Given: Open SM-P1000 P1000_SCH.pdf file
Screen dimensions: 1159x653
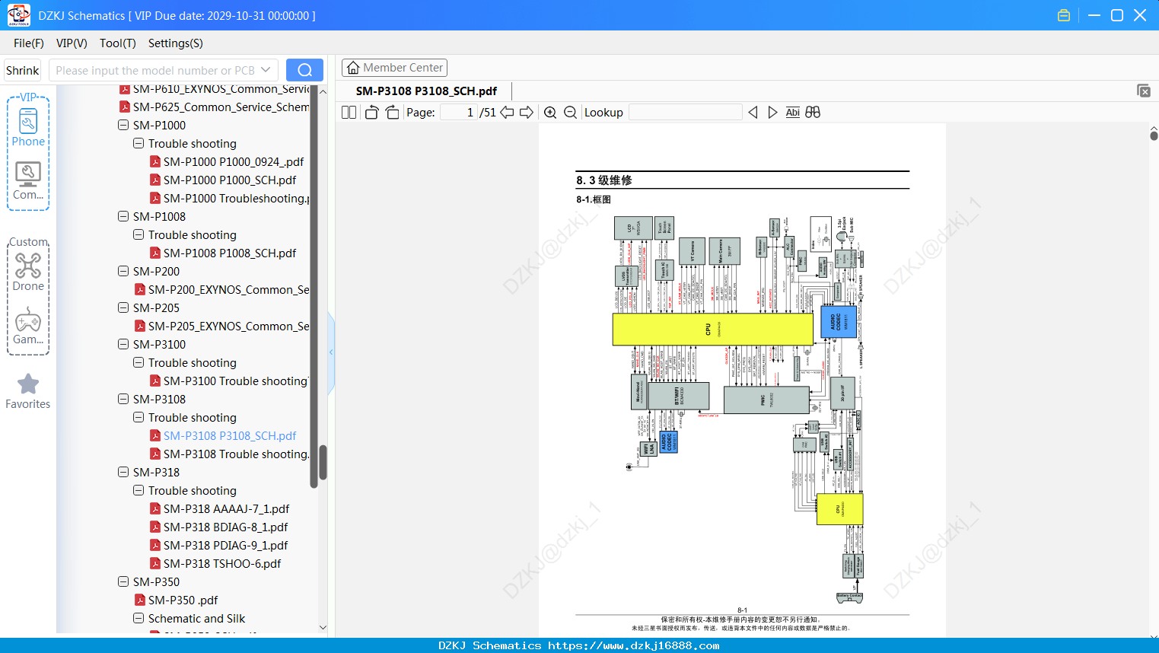Looking at the screenshot, I should tap(230, 180).
